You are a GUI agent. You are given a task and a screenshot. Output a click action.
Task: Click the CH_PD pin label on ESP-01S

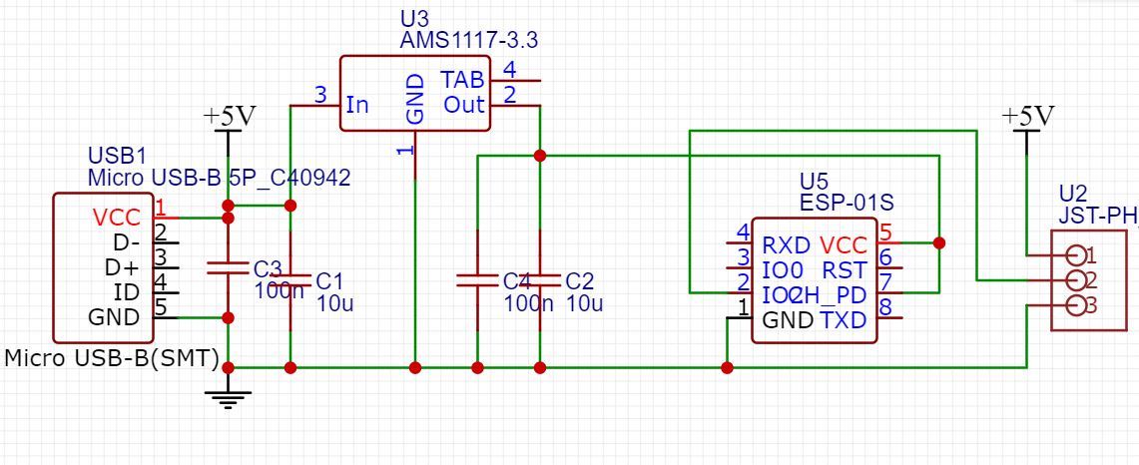(x=829, y=295)
